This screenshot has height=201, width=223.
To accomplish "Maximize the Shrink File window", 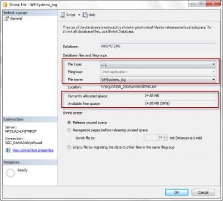I will (201, 3).
